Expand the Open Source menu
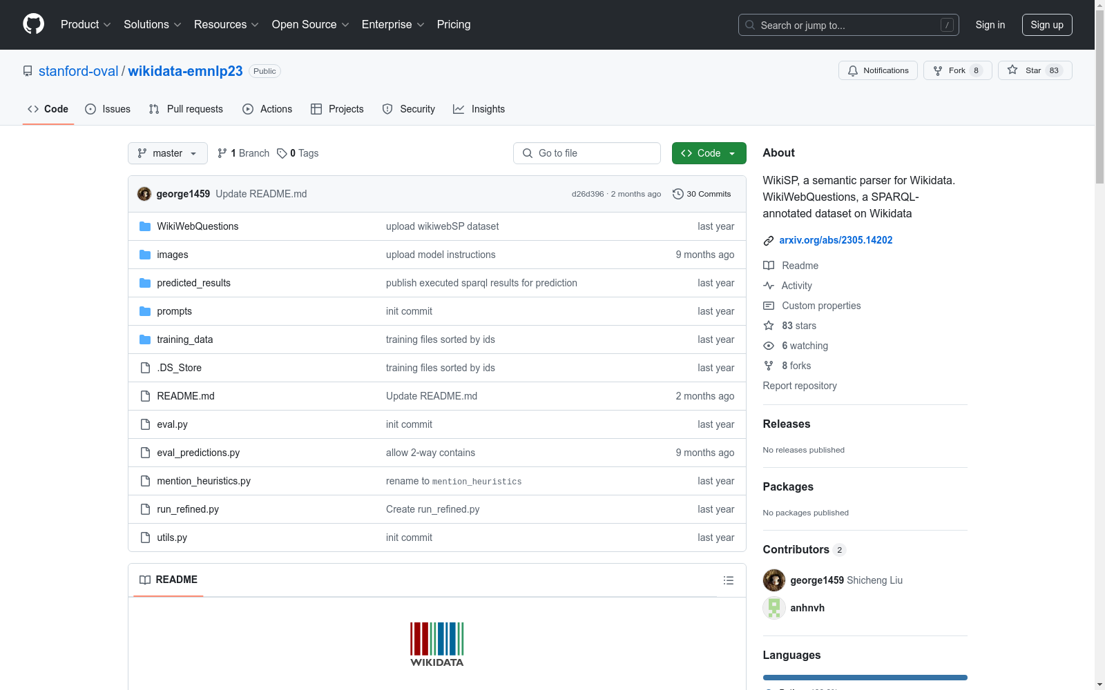The image size is (1105, 690). [x=311, y=25]
